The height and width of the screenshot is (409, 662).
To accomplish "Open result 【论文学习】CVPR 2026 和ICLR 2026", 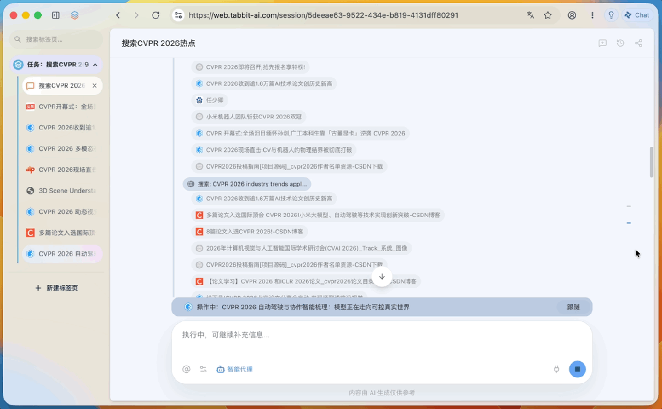I will click(306, 281).
